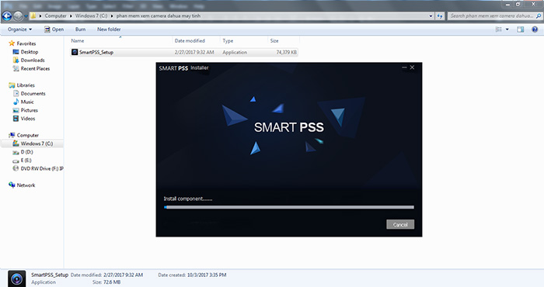Click the Network icon in sidebar
The image size is (544, 287).
click(x=12, y=185)
